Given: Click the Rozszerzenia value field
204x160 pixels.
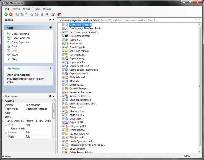Looking at the screenshot, I should pos(39,129).
